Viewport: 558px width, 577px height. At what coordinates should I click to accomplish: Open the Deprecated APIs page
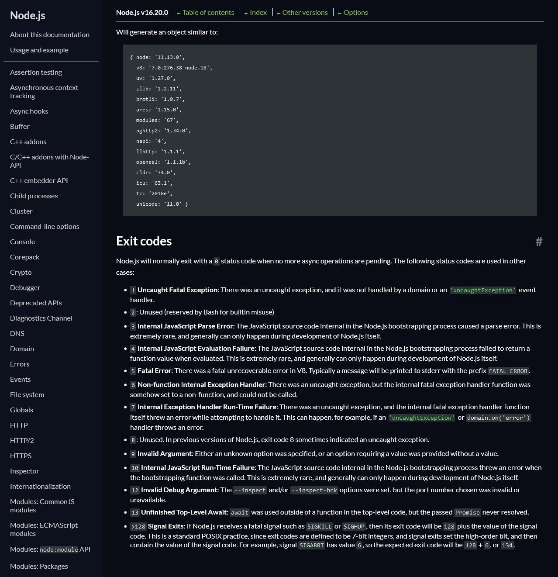[x=36, y=303]
